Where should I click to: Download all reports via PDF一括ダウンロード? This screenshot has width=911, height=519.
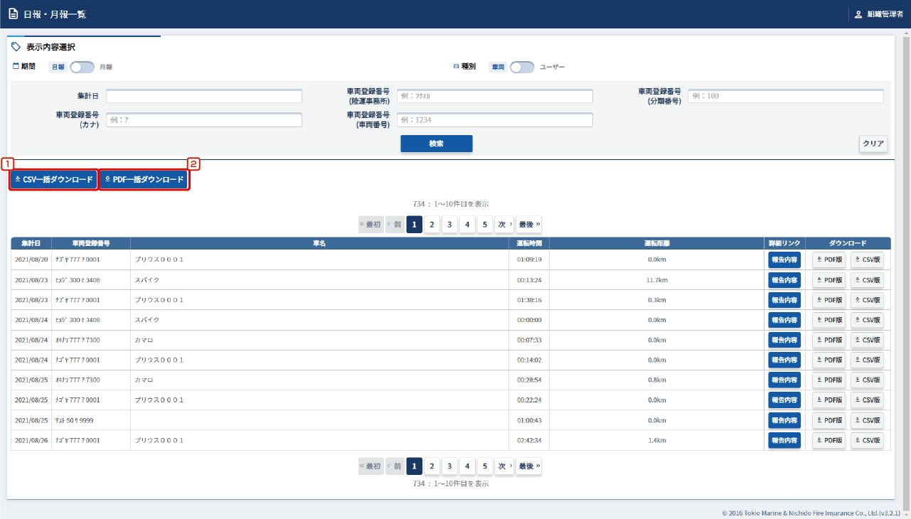point(144,180)
